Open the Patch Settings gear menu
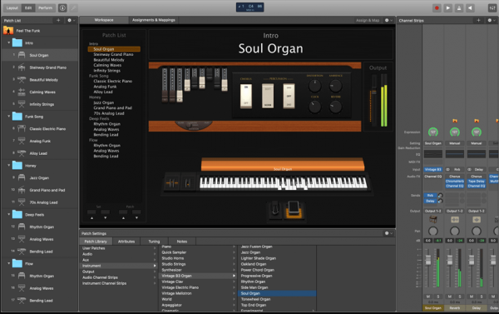This screenshot has height=314, width=499. click(x=388, y=233)
